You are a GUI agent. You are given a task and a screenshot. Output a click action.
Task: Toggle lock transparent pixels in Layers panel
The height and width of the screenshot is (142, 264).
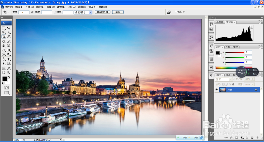click(x=223, y=84)
